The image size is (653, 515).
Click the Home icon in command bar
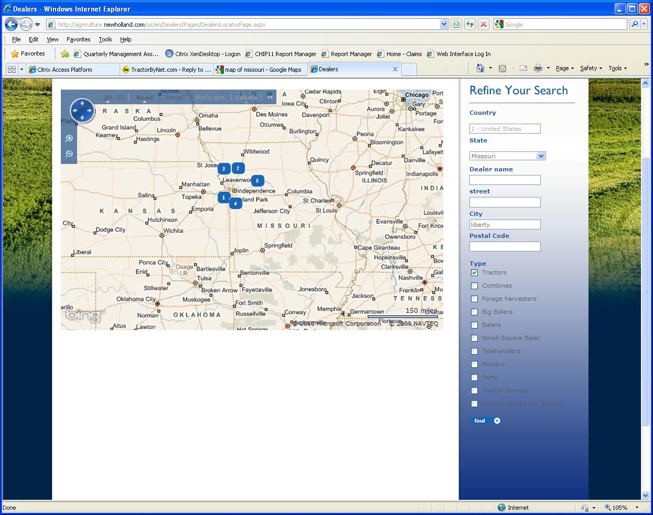tap(480, 68)
